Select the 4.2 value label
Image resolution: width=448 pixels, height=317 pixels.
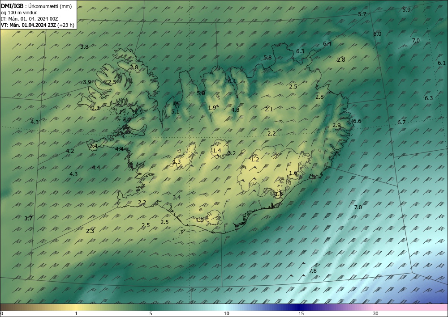70,151
